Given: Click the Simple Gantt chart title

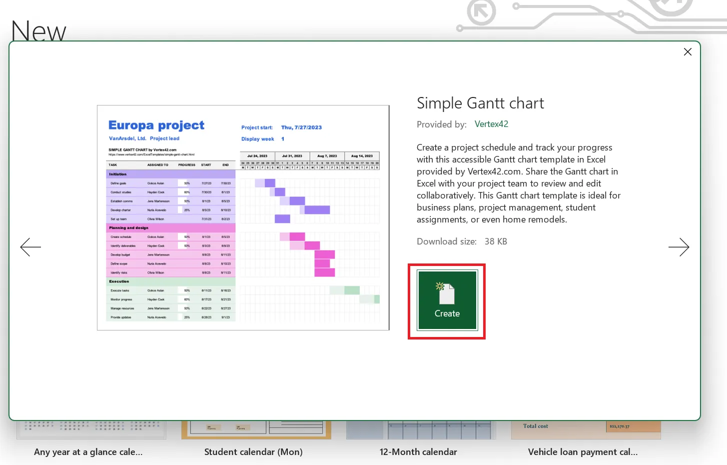Looking at the screenshot, I should (x=480, y=103).
